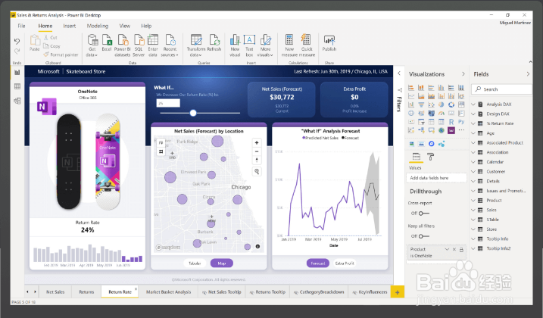This screenshot has height=318, width=543.
Task: Click Copy in the Clipboard group
Action: [52, 46]
